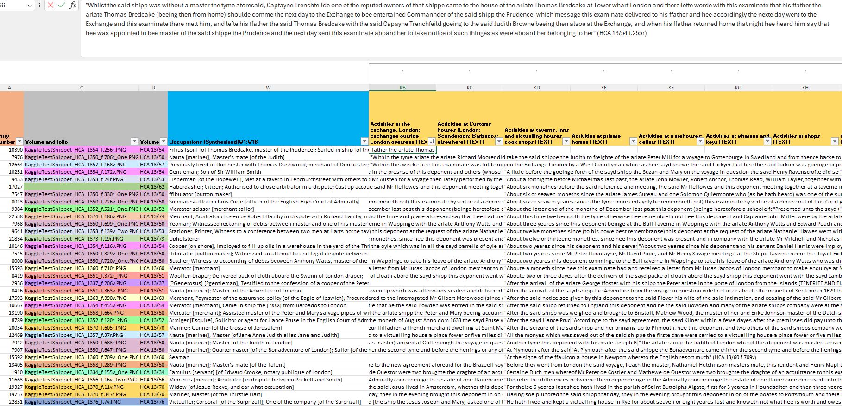This screenshot has width=842, height=406.
Task: Open filter for Activities at taverns column
Action: point(566,141)
